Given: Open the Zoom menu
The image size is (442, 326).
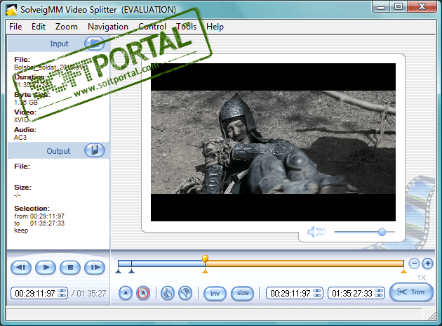Looking at the screenshot, I should click(x=67, y=27).
